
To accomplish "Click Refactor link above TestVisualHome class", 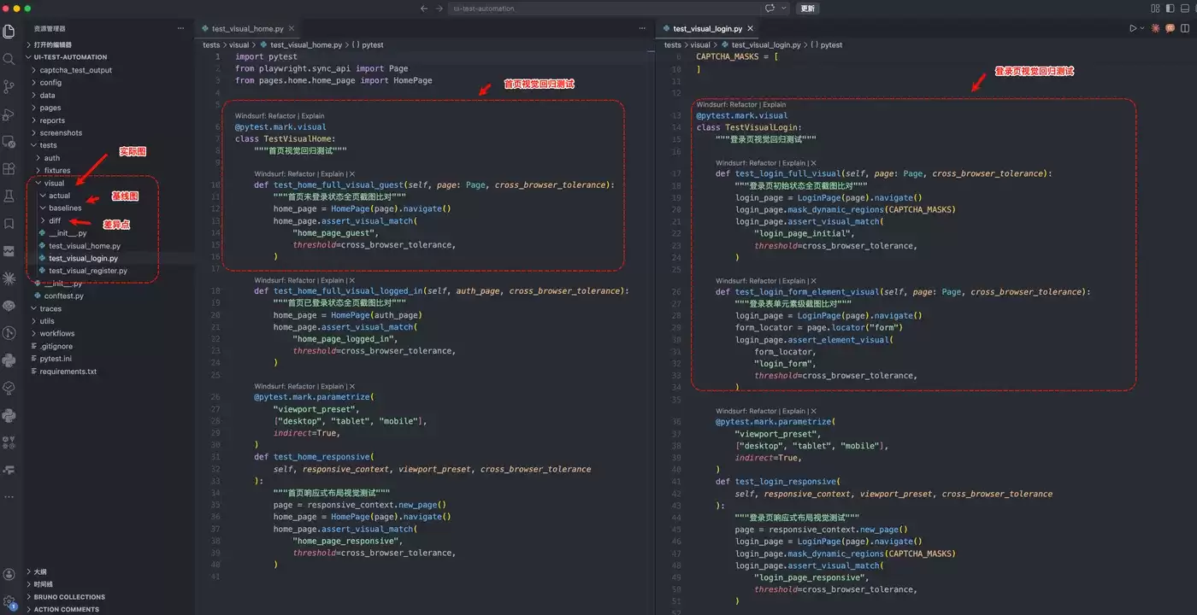I will click(x=281, y=116).
